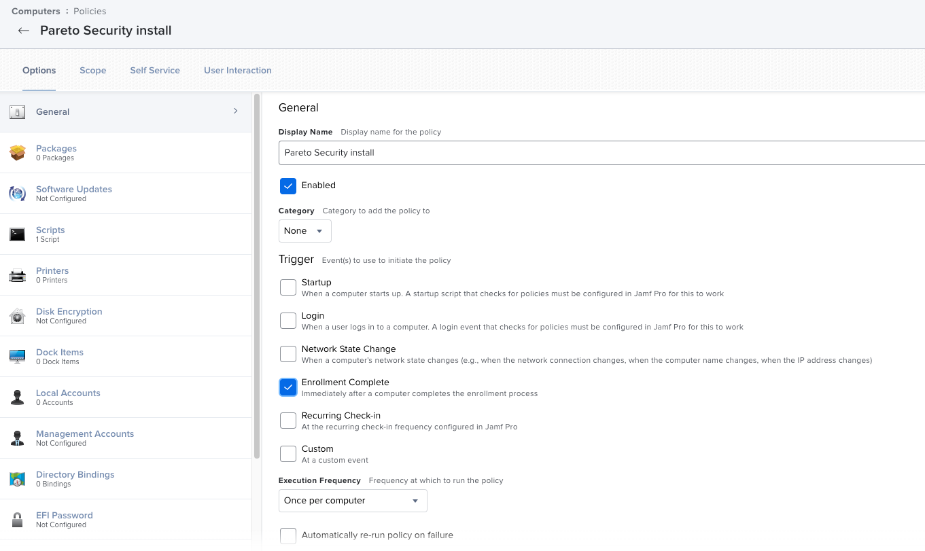Enable Automatically re-run policy on failure
925x551 pixels.
[x=288, y=535]
